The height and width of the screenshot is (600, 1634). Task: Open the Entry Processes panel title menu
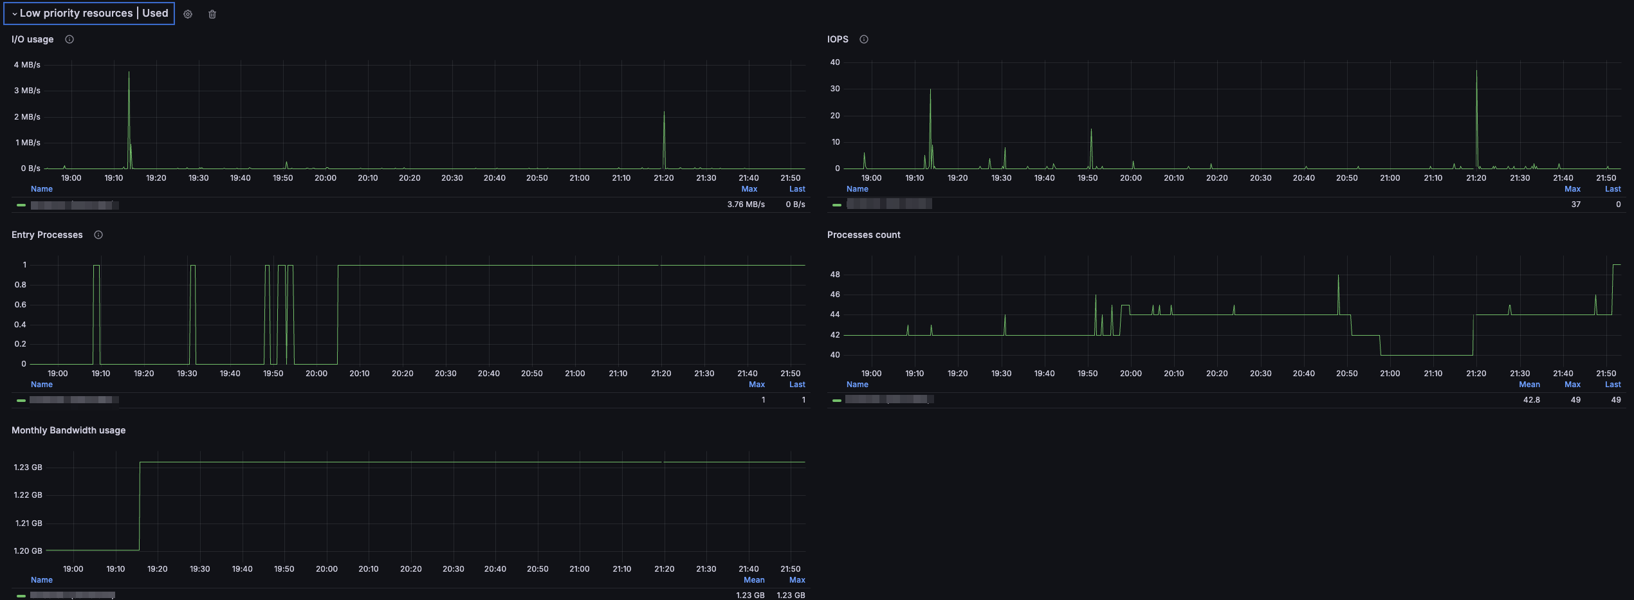tap(47, 235)
